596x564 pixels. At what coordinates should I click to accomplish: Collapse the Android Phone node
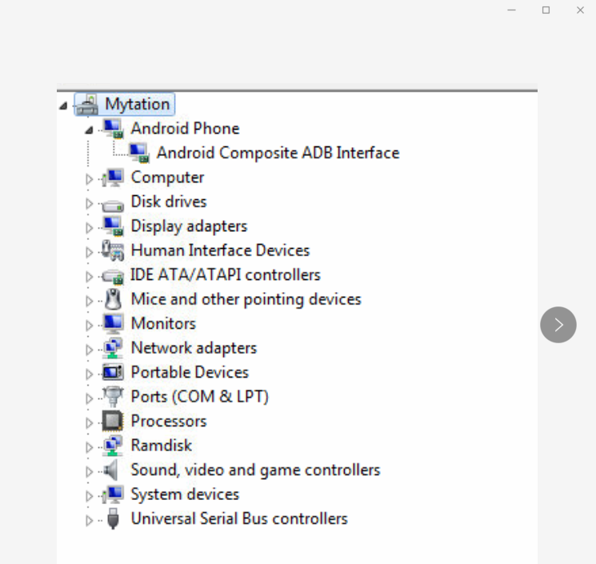(89, 130)
